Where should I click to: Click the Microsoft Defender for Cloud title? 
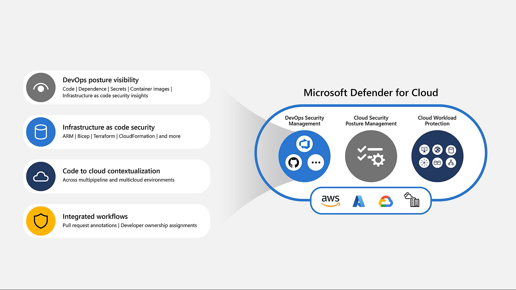371,93
